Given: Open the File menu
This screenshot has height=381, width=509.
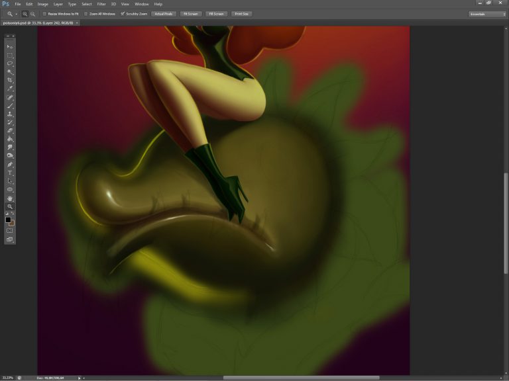Looking at the screenshot, I should click(18, 4).
